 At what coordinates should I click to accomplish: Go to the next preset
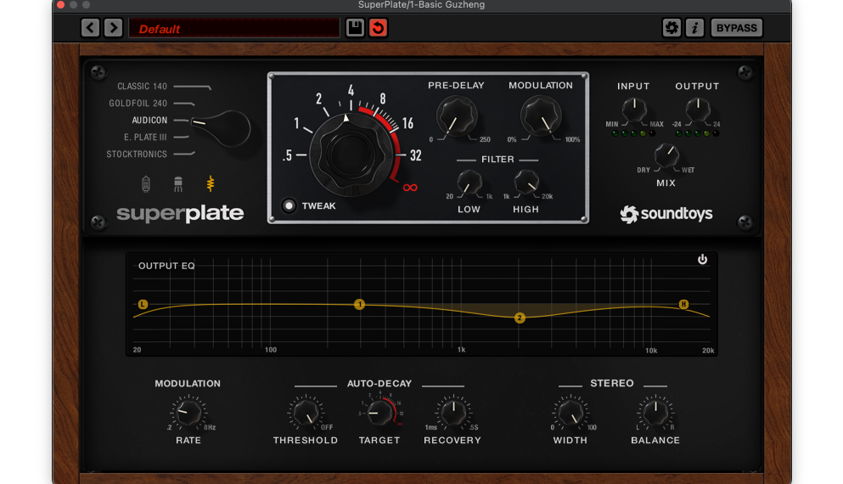pyautogui.click(x=113, y=28)
